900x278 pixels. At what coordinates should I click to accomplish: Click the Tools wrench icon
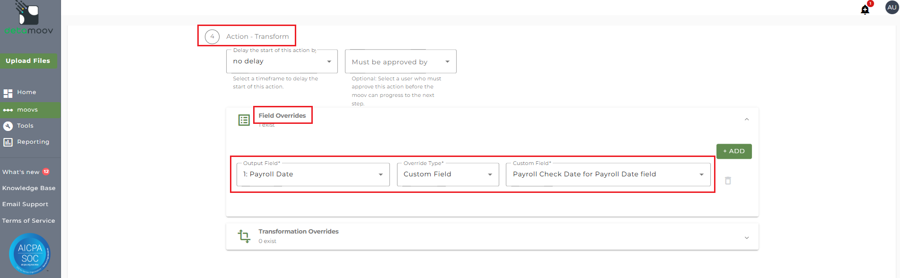tap(8, 126)
